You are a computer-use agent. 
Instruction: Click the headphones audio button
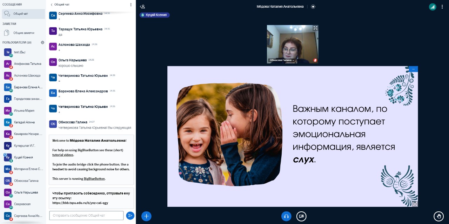286,216
